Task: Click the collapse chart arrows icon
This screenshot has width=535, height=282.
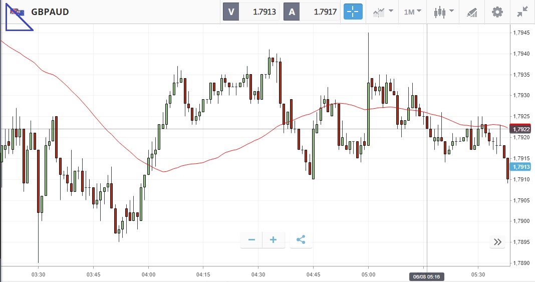Action: click(x=522, y=12)
